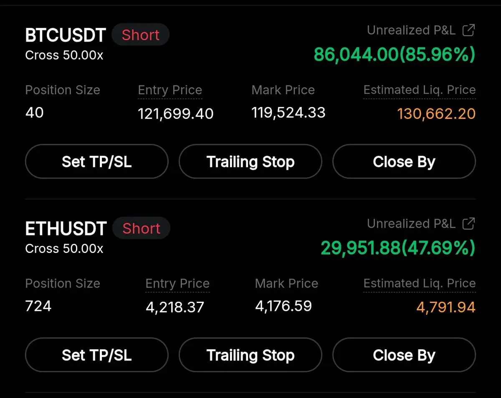Select Close By on the ETHUSDT position
501x398 pixels.
(404, 355)
